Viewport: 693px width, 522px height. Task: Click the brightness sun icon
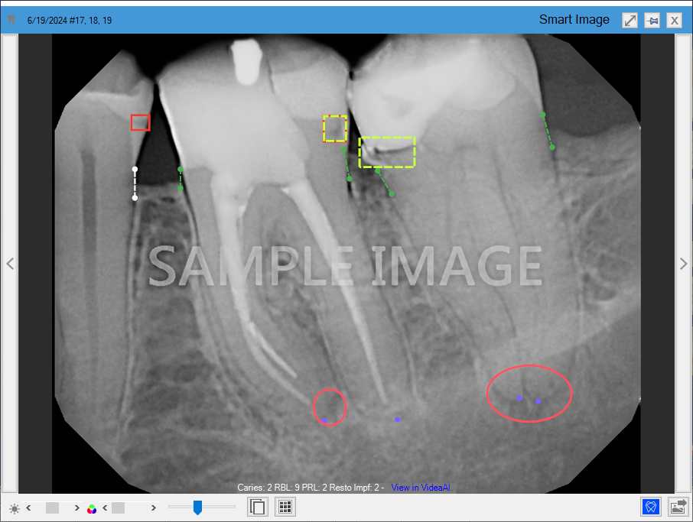(14, 508)
